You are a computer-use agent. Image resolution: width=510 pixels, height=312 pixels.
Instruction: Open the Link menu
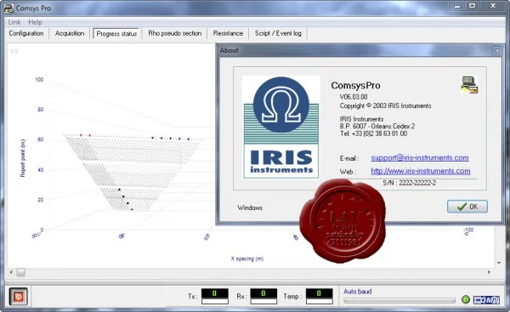14,22
